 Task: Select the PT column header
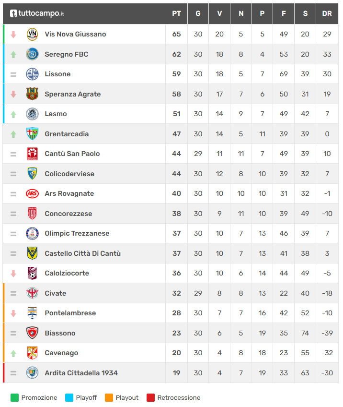click(x=176, y=13)
